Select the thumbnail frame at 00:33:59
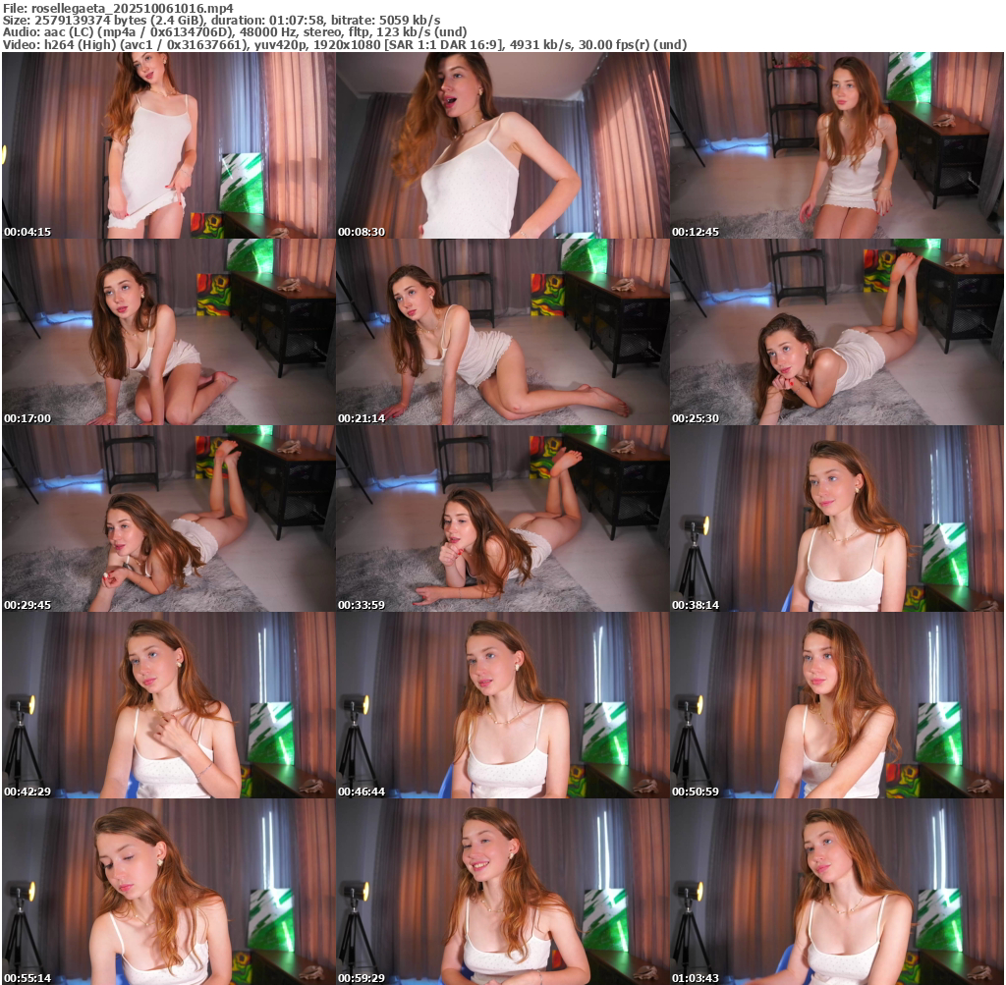Viewport: 1006px width, 985px height. [x=502, y=519]
